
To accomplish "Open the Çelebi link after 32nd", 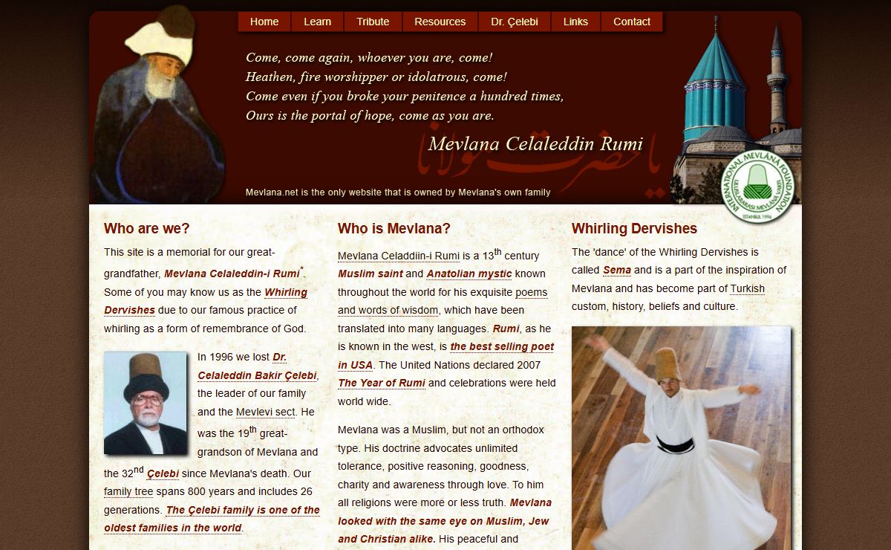I will 163,473.
